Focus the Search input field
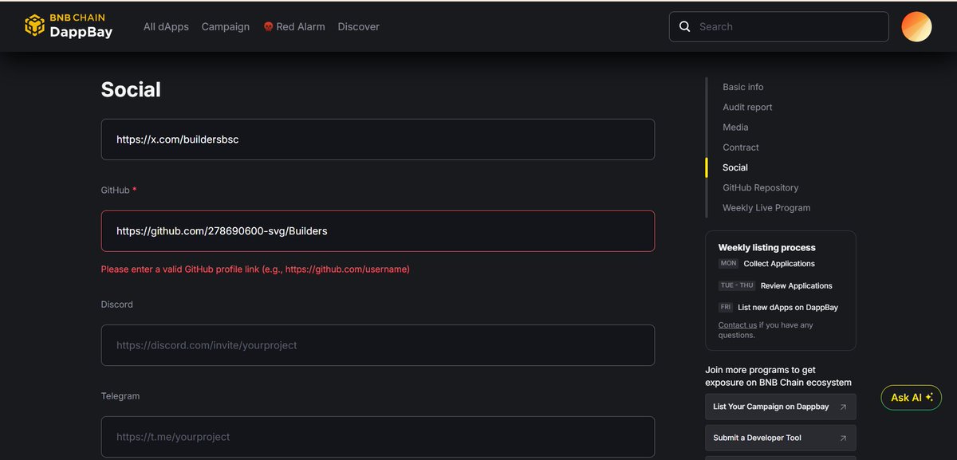Viewport: 957px width, 460px height. tap(778, 26)
